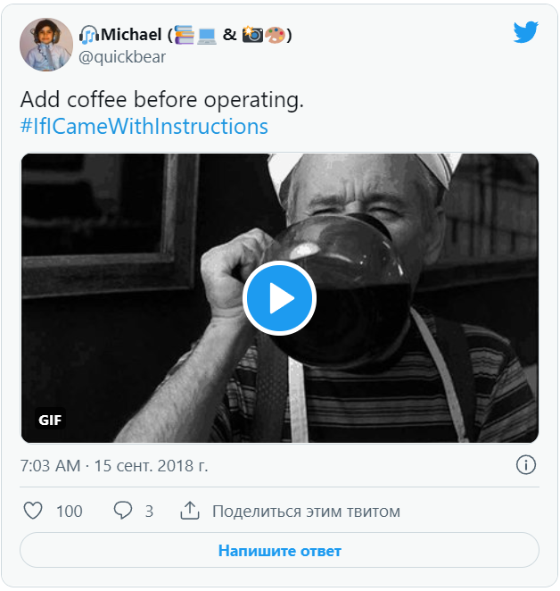This screenshot has width=560, height=591.
Task: Click the 100 likes count
Action: 69,512
